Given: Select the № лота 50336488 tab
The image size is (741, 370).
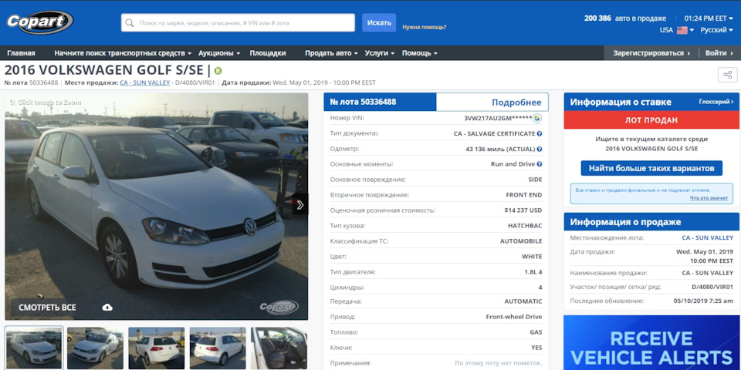Looking at the screenshot, I should pos(380,102).
